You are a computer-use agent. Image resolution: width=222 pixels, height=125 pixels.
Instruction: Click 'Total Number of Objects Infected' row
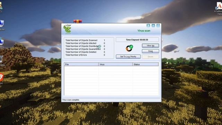point(85,43)
